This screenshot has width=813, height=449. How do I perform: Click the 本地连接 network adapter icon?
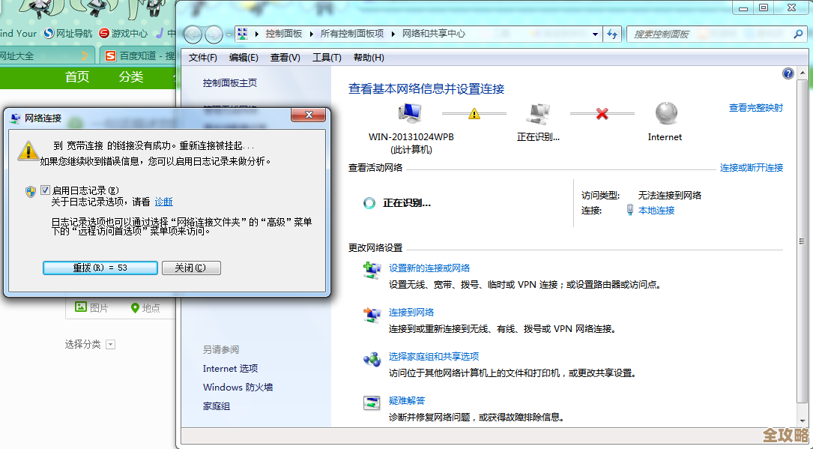coord(630,209)
